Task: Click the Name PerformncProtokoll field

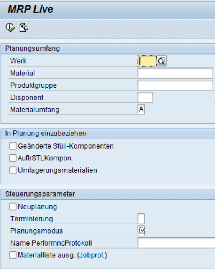Action: 176,243
